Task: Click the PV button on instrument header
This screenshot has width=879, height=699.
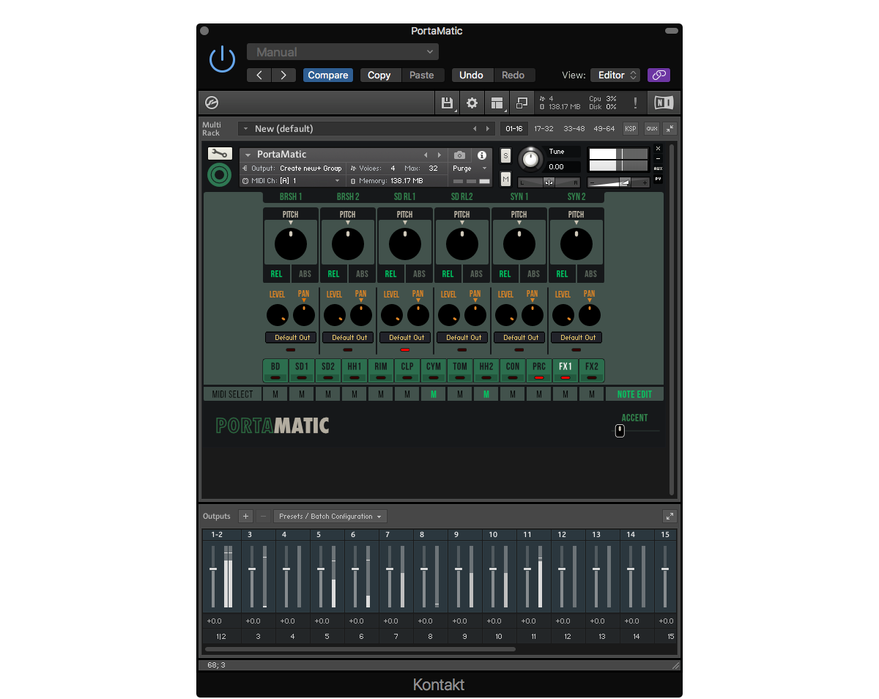Action: coord(658,178)
